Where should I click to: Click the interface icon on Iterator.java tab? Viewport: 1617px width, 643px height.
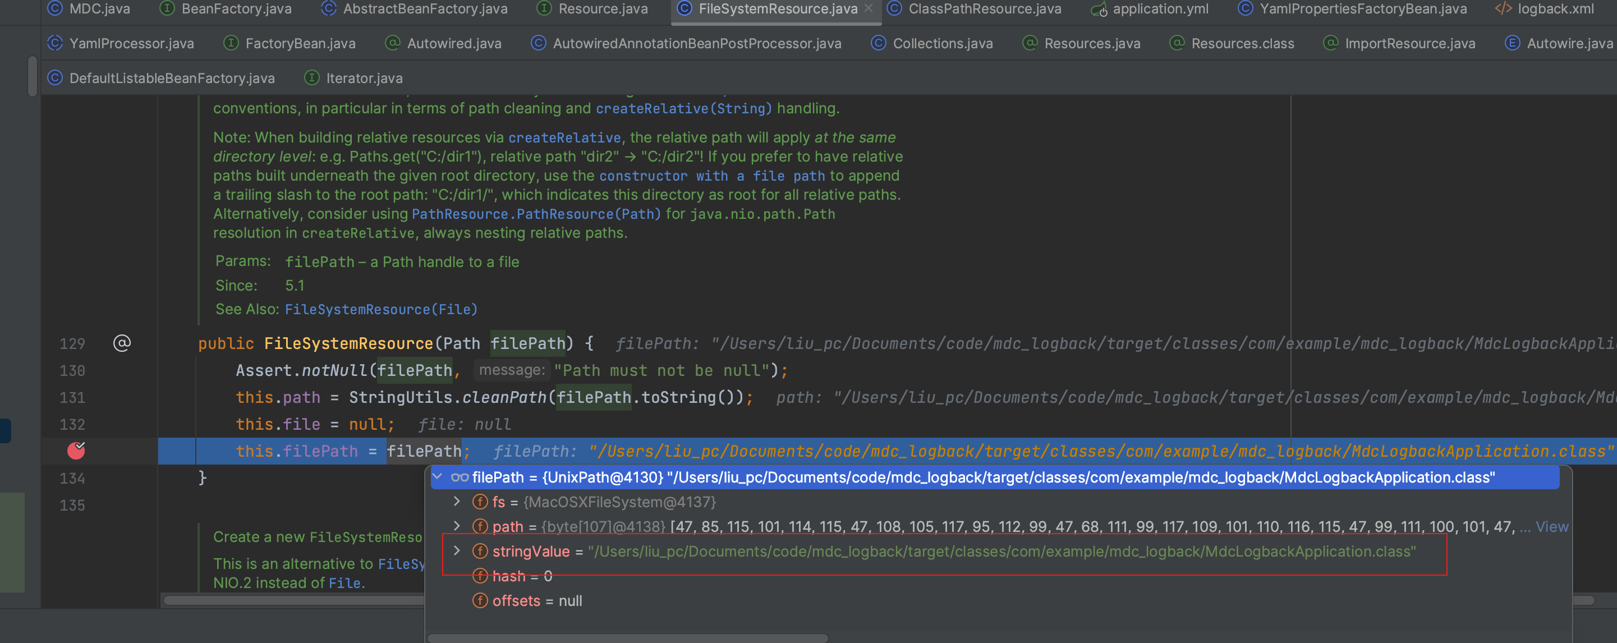311,78
